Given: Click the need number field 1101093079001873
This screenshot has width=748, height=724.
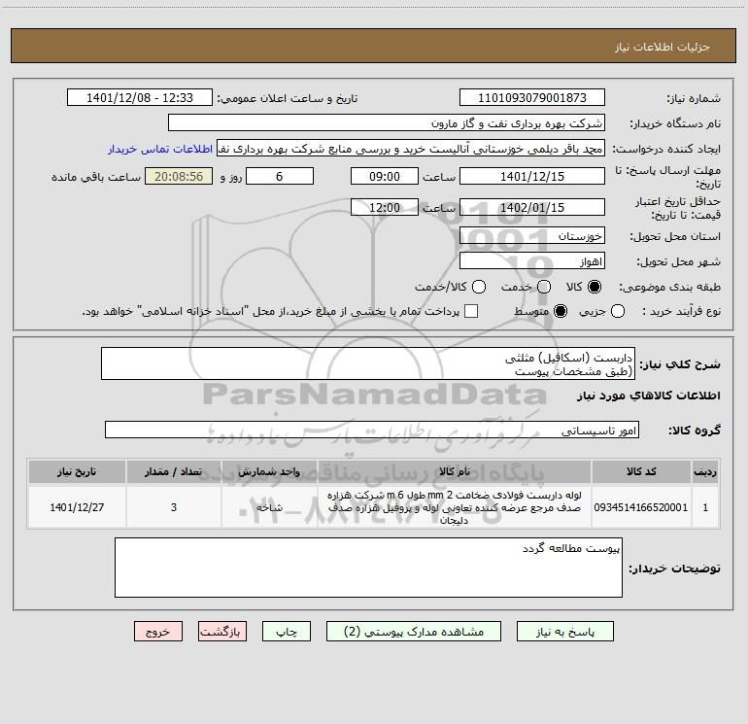Looking at the screenshot, I should coord(532,98).
